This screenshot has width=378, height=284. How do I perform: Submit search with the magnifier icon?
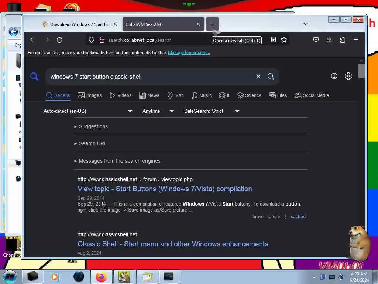click(x=271, y=77)
